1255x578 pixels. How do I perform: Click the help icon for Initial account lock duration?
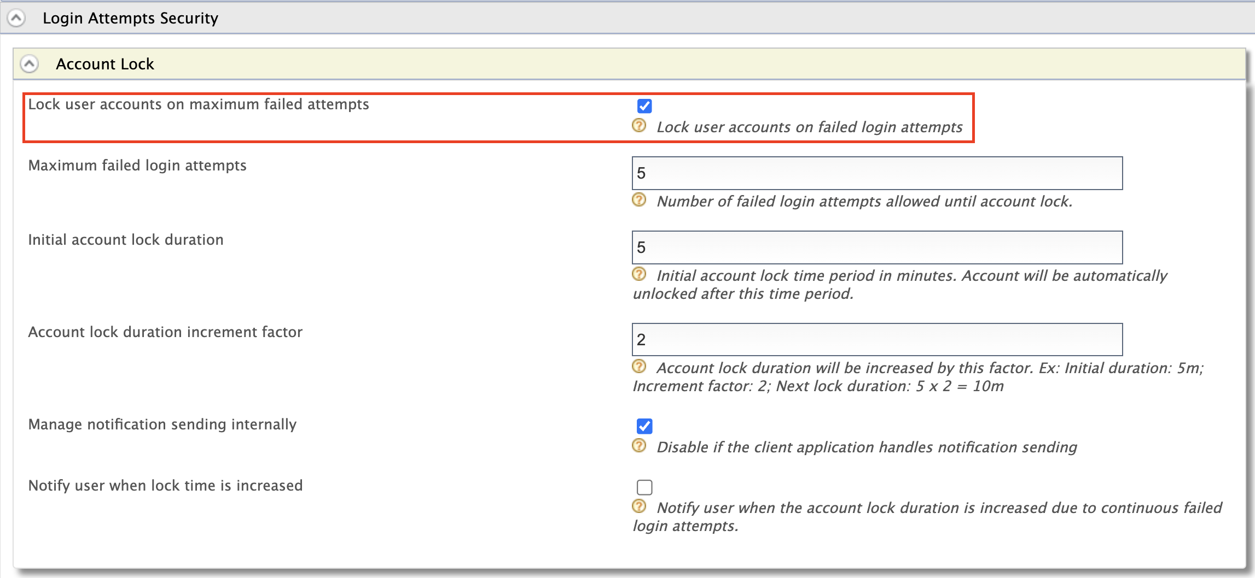pos(640,275)
